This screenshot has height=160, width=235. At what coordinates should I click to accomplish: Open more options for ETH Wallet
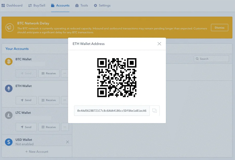click(65, 100)
